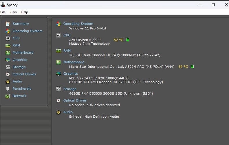Click the 52 °C CPU temperature value

pyautogui.click(x=119, y=40)
